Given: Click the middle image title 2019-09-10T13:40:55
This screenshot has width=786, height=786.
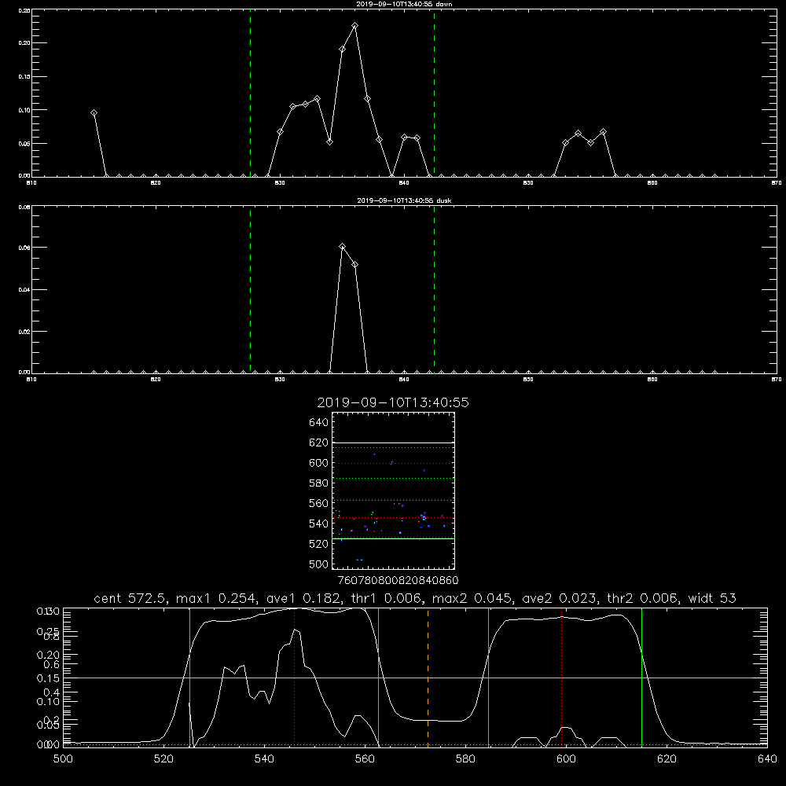Looking at the screenshot, I should tap(393, 402).
